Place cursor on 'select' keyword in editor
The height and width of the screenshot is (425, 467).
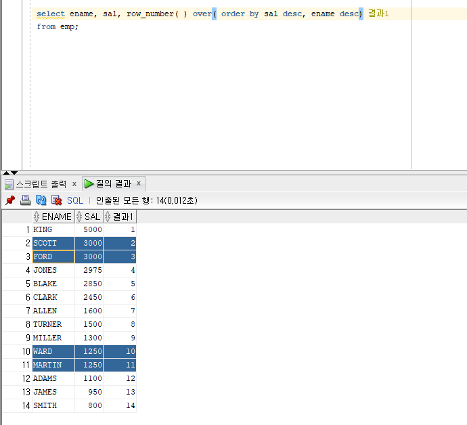point(50,14)
